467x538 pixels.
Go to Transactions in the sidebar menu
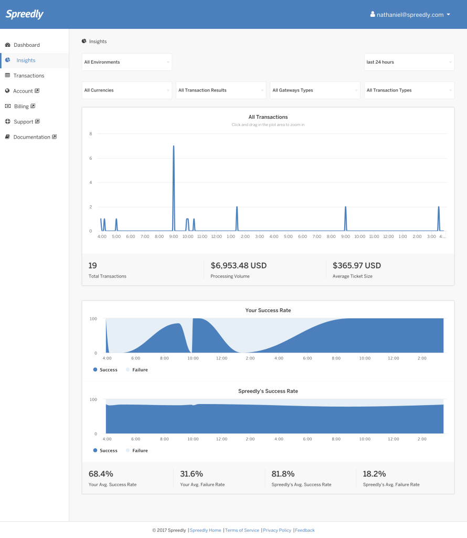coord(29,76)
